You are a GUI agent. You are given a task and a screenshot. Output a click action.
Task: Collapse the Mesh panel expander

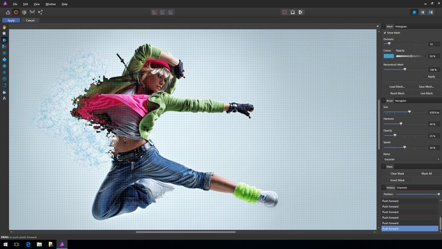(383, 26)
